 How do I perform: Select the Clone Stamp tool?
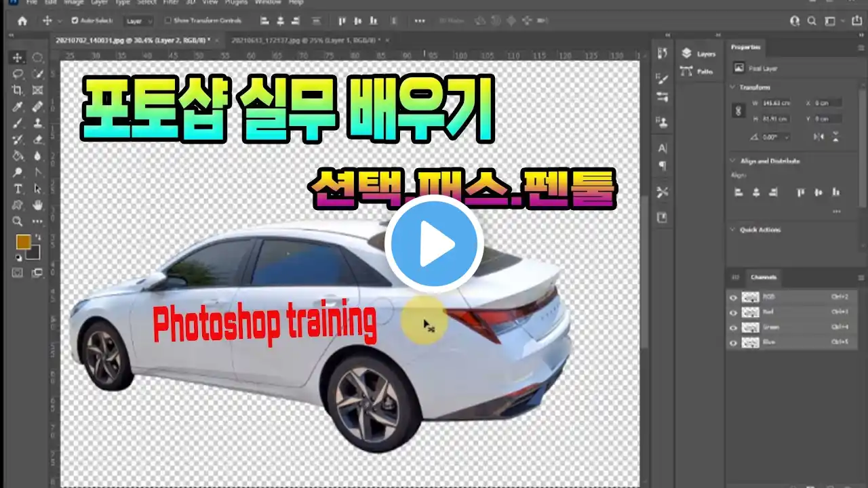[38, 123]
